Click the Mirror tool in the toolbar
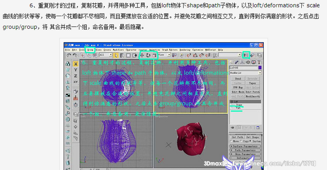The width and height of the screenshot is (327, 170). 246,55
